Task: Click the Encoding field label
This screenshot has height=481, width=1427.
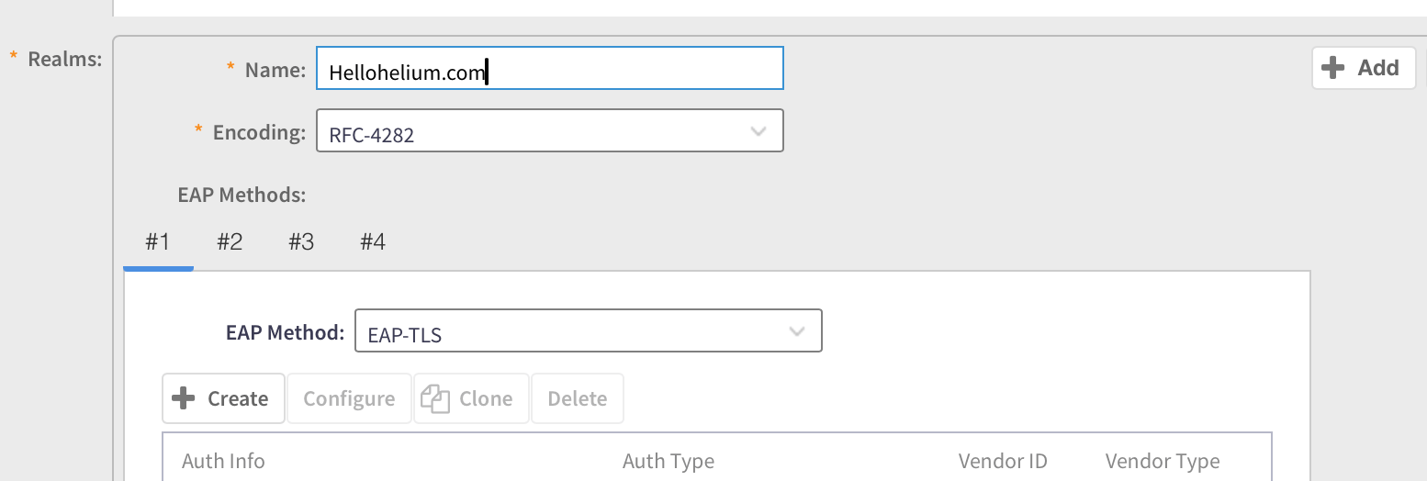Action: click(x=259, y=132)
